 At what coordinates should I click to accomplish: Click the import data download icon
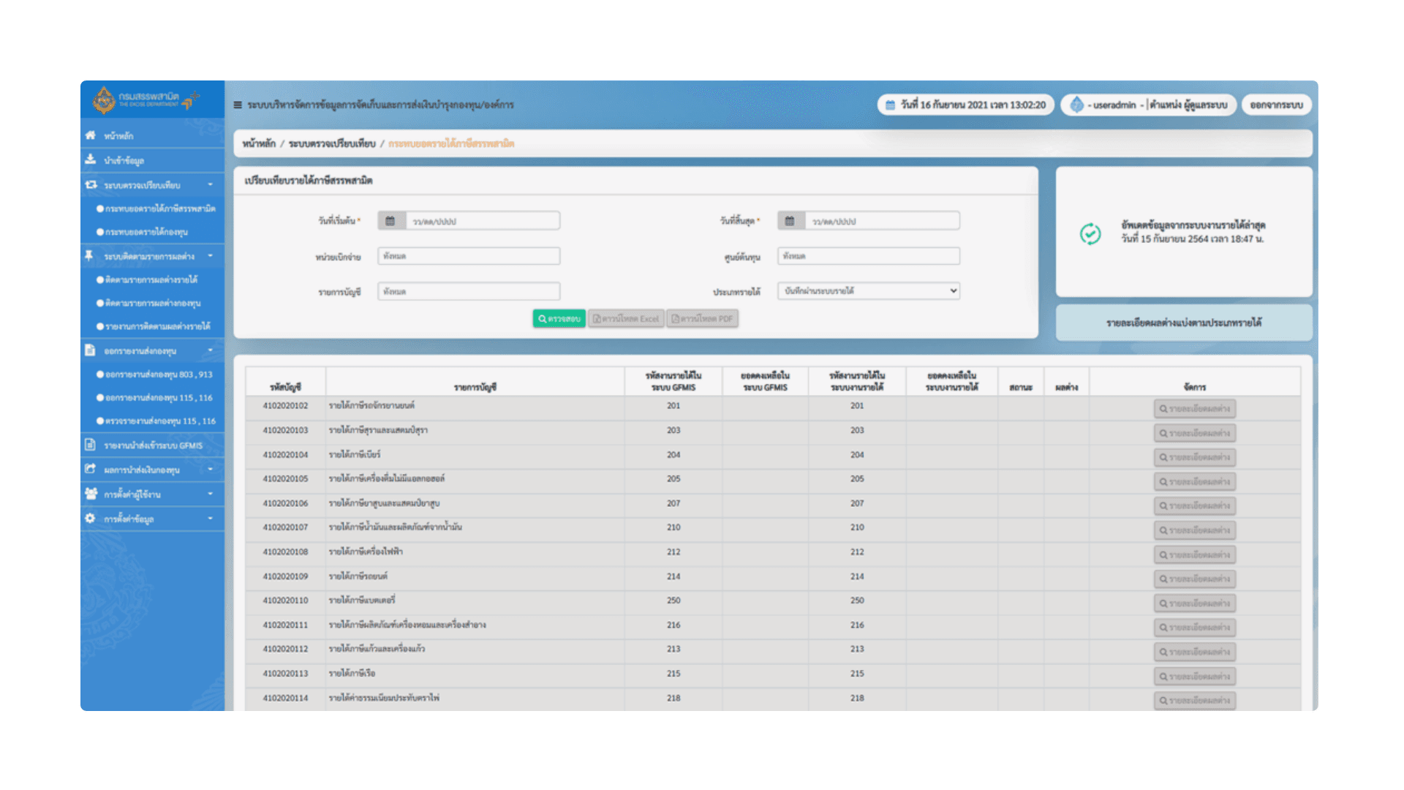click(91, 159)
